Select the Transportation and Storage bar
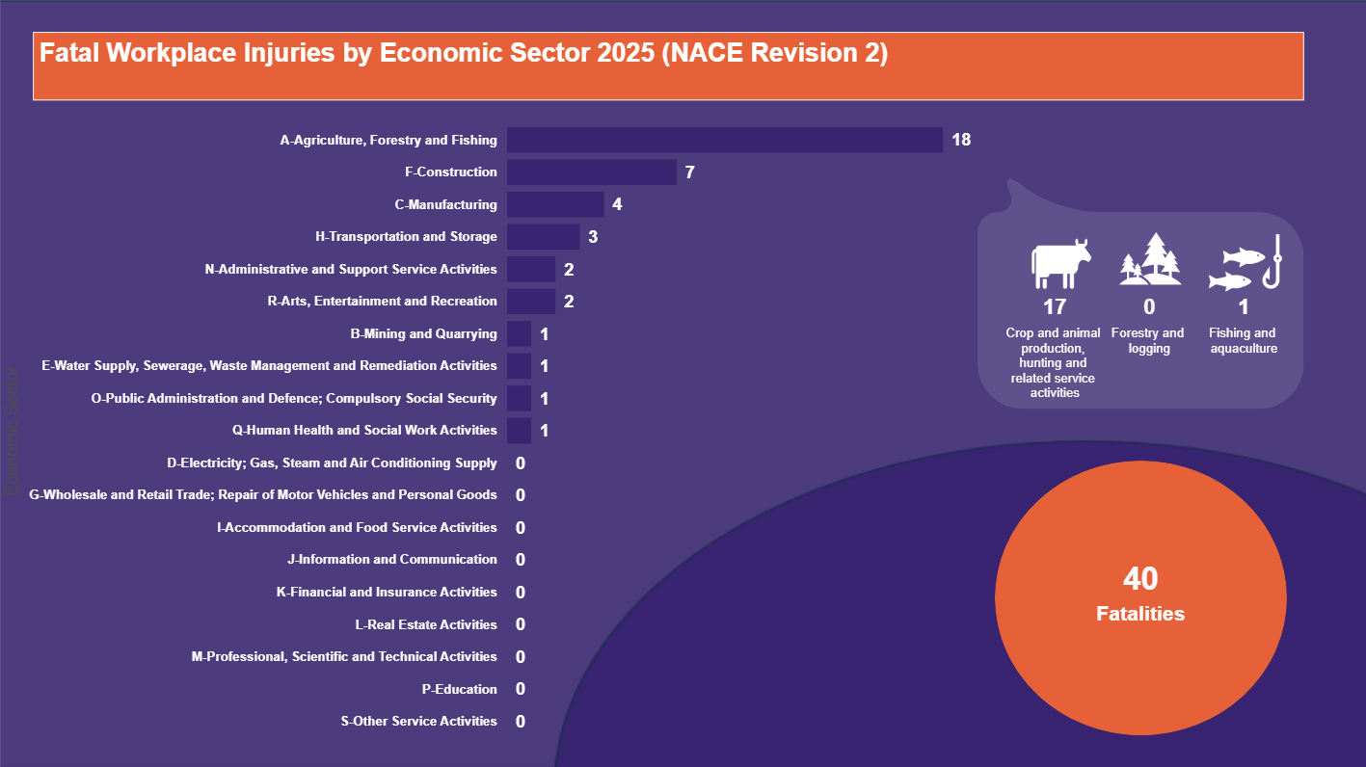This screenshot has height=767, width=1366. pos(542,236)
